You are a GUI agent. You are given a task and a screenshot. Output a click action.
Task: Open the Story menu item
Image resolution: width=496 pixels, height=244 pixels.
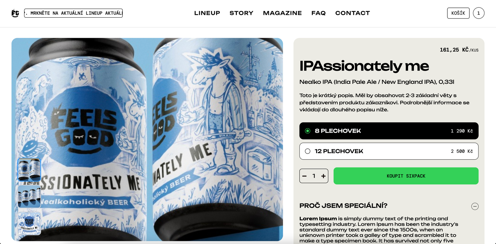(241, 13)
